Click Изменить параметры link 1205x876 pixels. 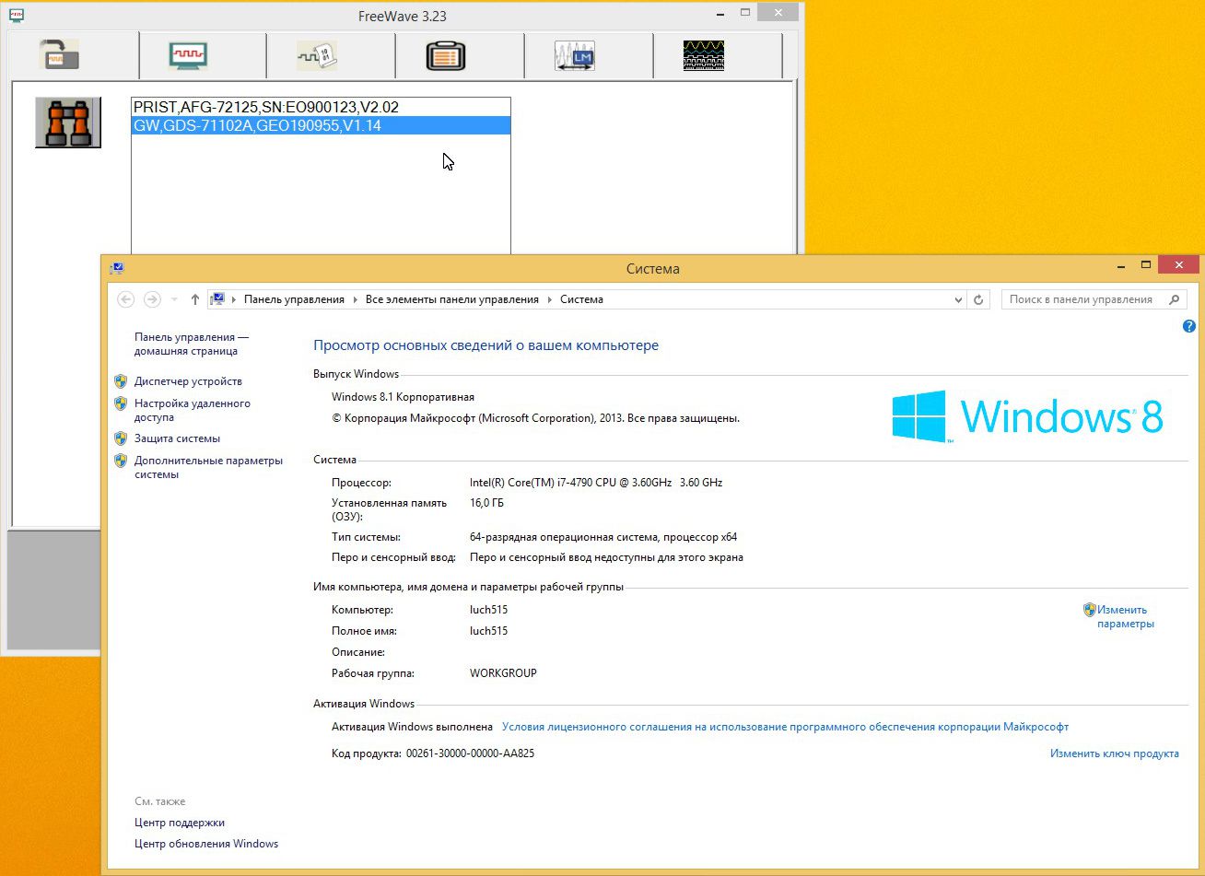coord(1125,616)
